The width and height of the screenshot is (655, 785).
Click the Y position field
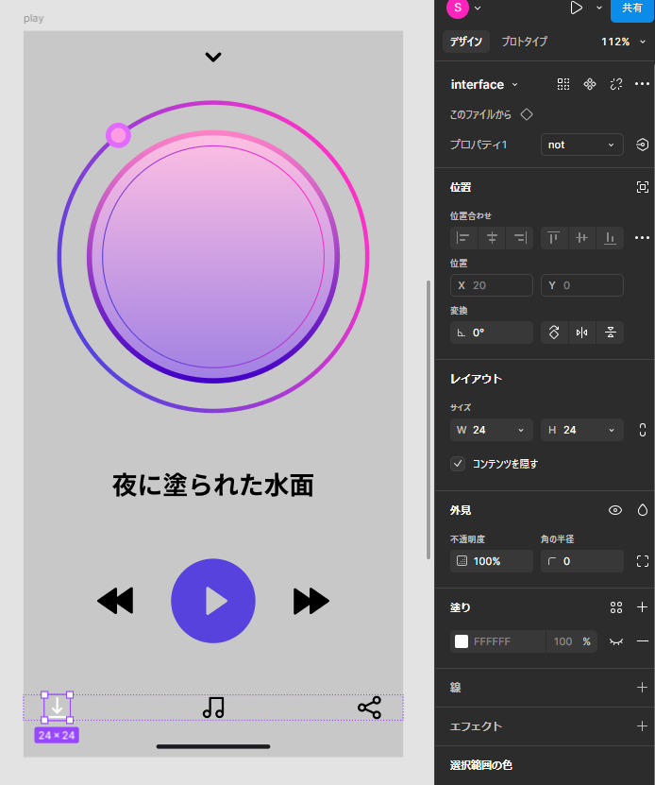click(x=582, y=285)
